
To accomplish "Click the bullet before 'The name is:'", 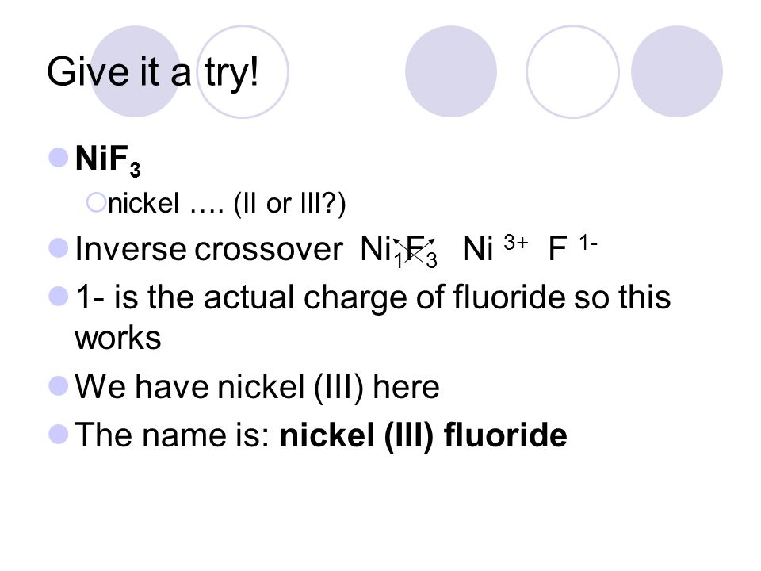I will coord(59,434).
